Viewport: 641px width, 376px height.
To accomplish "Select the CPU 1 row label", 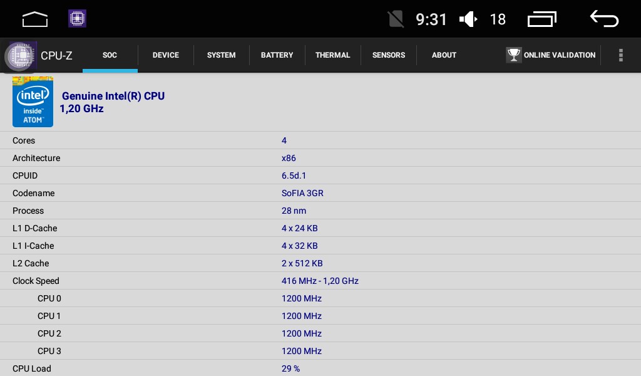I will click(x=49, y=316).
